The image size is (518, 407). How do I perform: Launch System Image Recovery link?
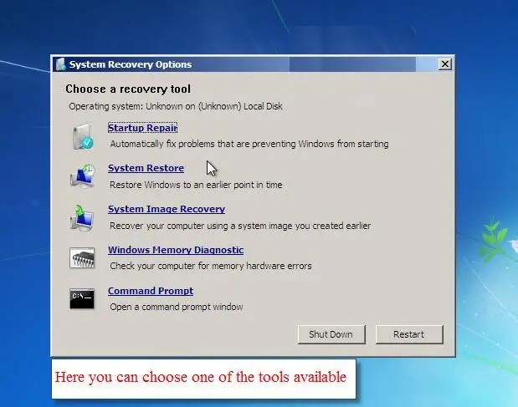pyautogui.click(x=167, y=209)
